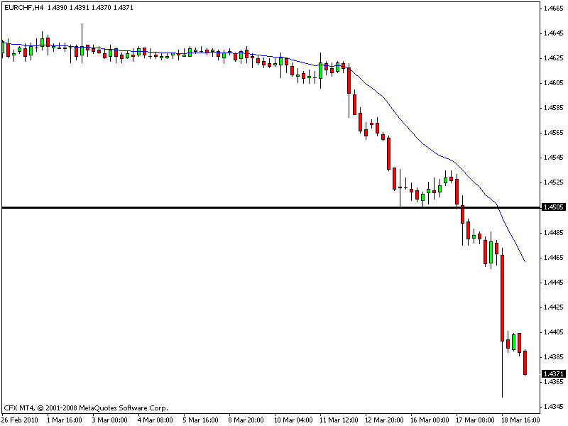Click the highlighted 1.4505 price tag
Viewport: 568px width, 426px height.
552,207
